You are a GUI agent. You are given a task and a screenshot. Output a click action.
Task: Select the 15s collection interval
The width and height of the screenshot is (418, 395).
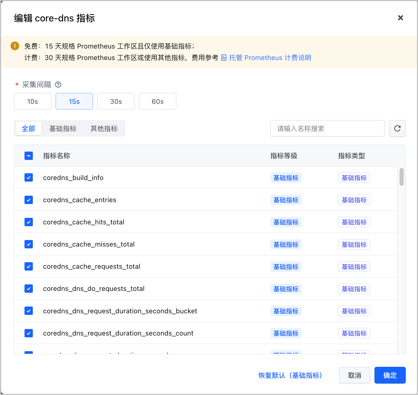click(x=74, y=101)
